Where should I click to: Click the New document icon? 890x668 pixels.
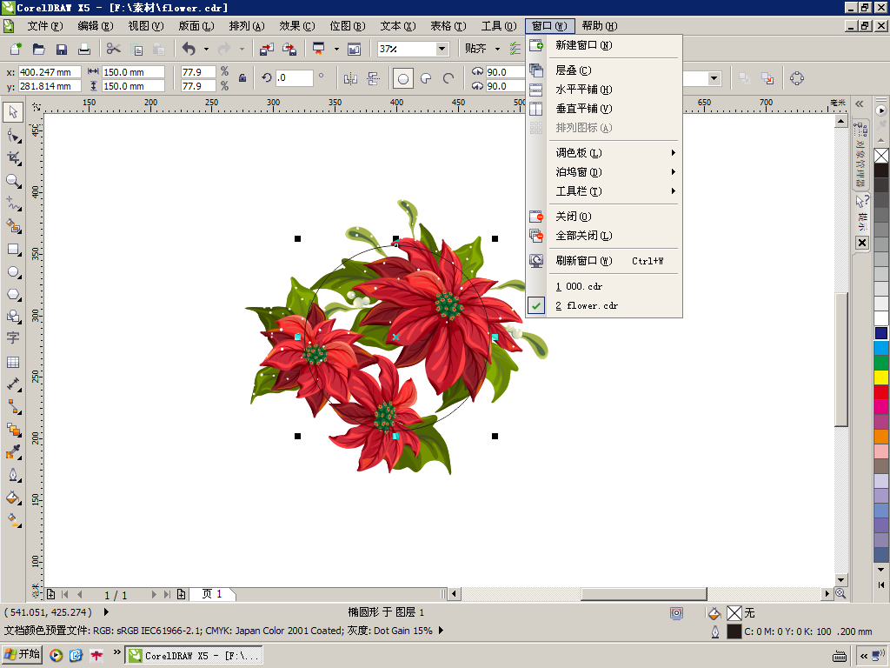click(x=16, y=49)
